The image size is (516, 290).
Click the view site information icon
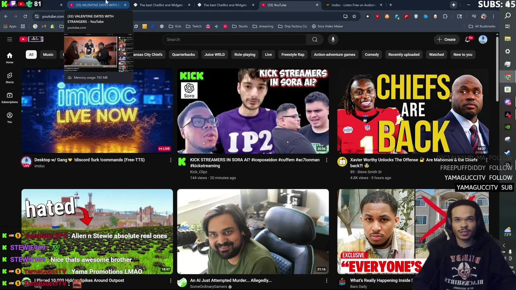pyautogui.click(x=37, y=17)
